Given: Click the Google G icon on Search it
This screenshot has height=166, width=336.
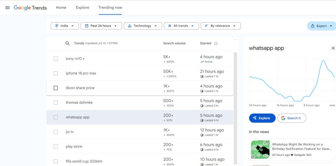Looking at the screenshot, I should click(283, 118).
